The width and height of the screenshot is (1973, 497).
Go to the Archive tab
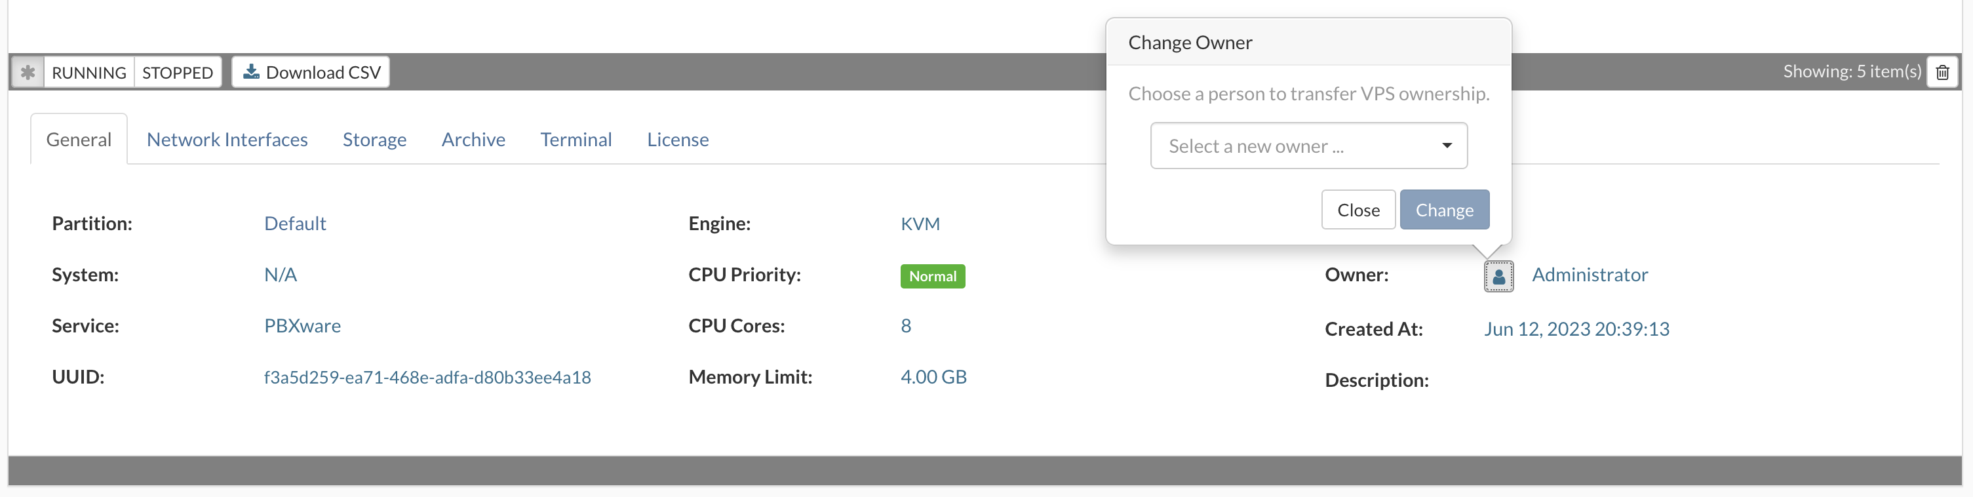point(473,140)
